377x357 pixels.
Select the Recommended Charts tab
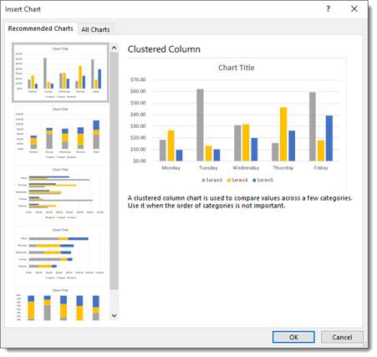(41, 28)
